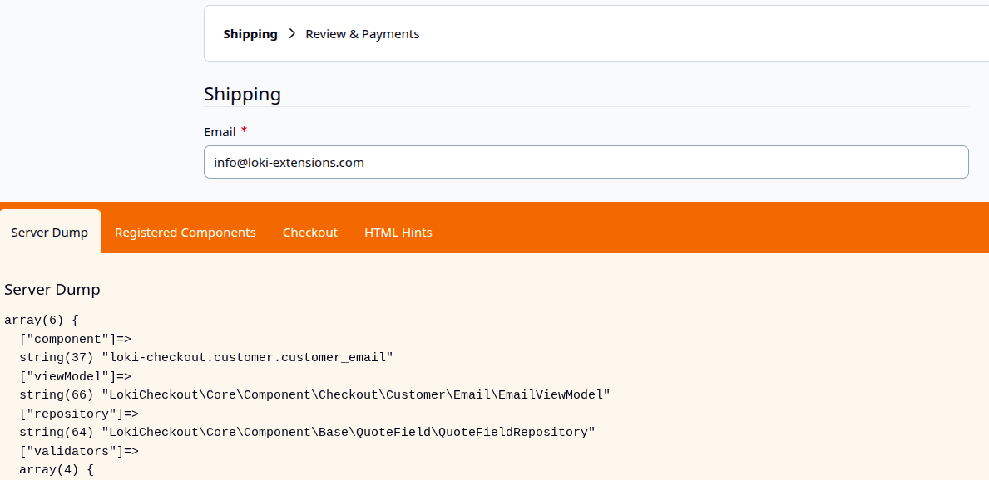
Task: Click the red required asterisk by Email
Action: [x=244, y=130]
